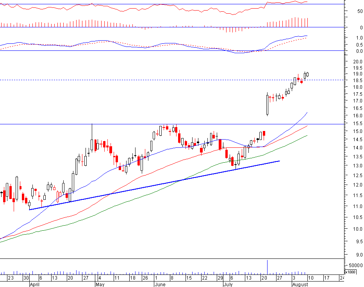Click the "26" date axis label
The width and height of the screenshot is (364, 287).
[x=145, y=278]
